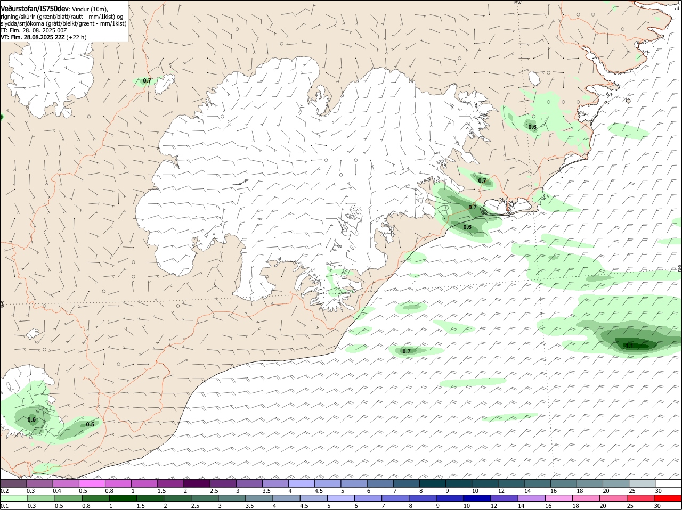The height and width of the screenshot is (510, 682).
Task: Click the title text Veðurstofan/IS750dev
Action: [x=35, y=9]
